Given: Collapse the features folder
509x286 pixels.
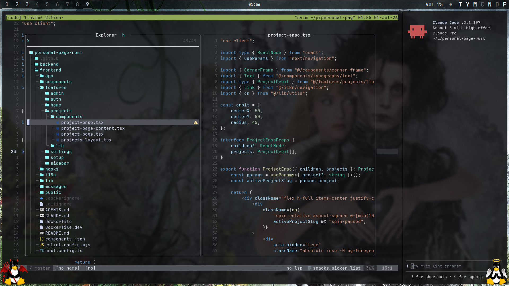Looking at the screenshot, I should click(42, 88).
